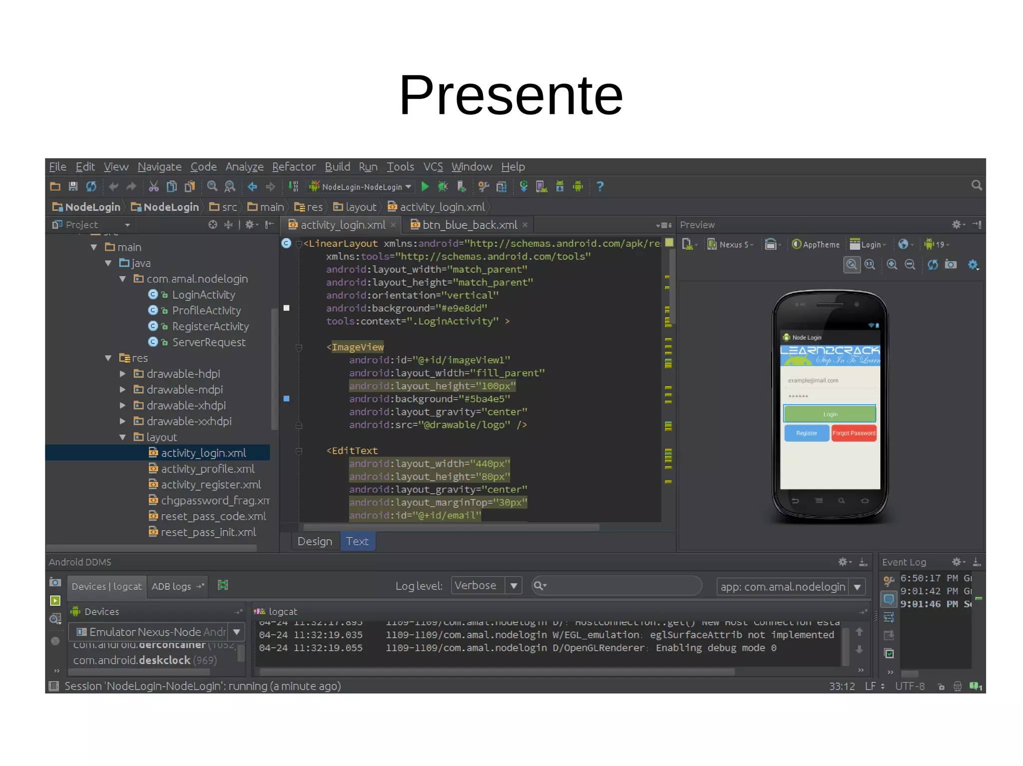
Task: Toggle zoom to fit in Preview
Action: click(x=852, y=264)
